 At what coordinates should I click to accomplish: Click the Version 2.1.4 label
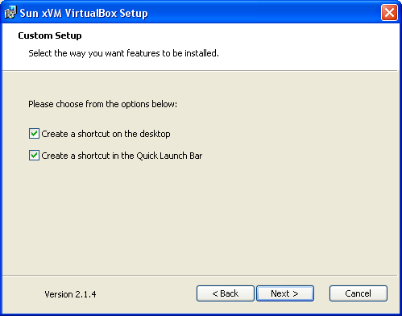(70, 294)
